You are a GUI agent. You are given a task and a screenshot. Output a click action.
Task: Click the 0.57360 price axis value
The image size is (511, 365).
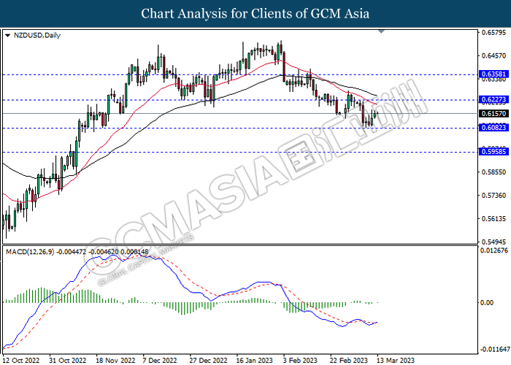coord(494,195)
